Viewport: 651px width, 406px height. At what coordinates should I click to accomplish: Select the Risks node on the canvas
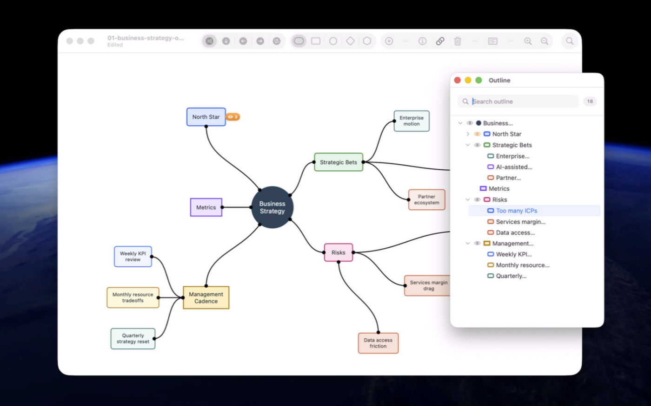pyautogui.click(x=339, y=252)
